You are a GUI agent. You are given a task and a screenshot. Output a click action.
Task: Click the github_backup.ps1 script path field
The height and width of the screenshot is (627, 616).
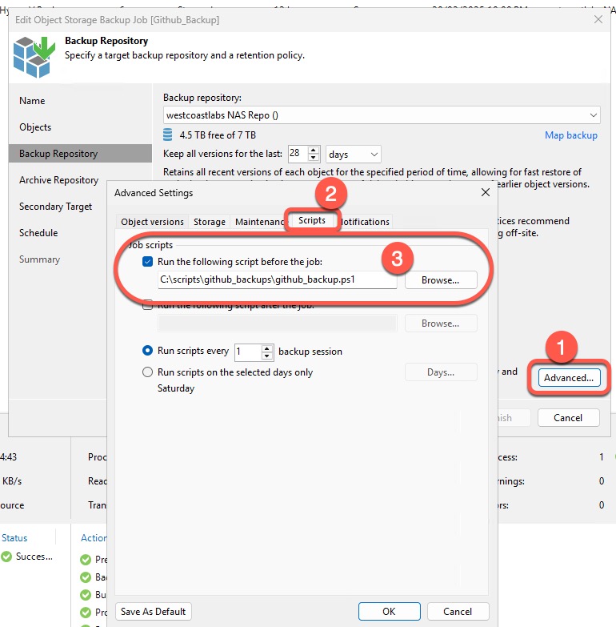click(x=277, y=280)
